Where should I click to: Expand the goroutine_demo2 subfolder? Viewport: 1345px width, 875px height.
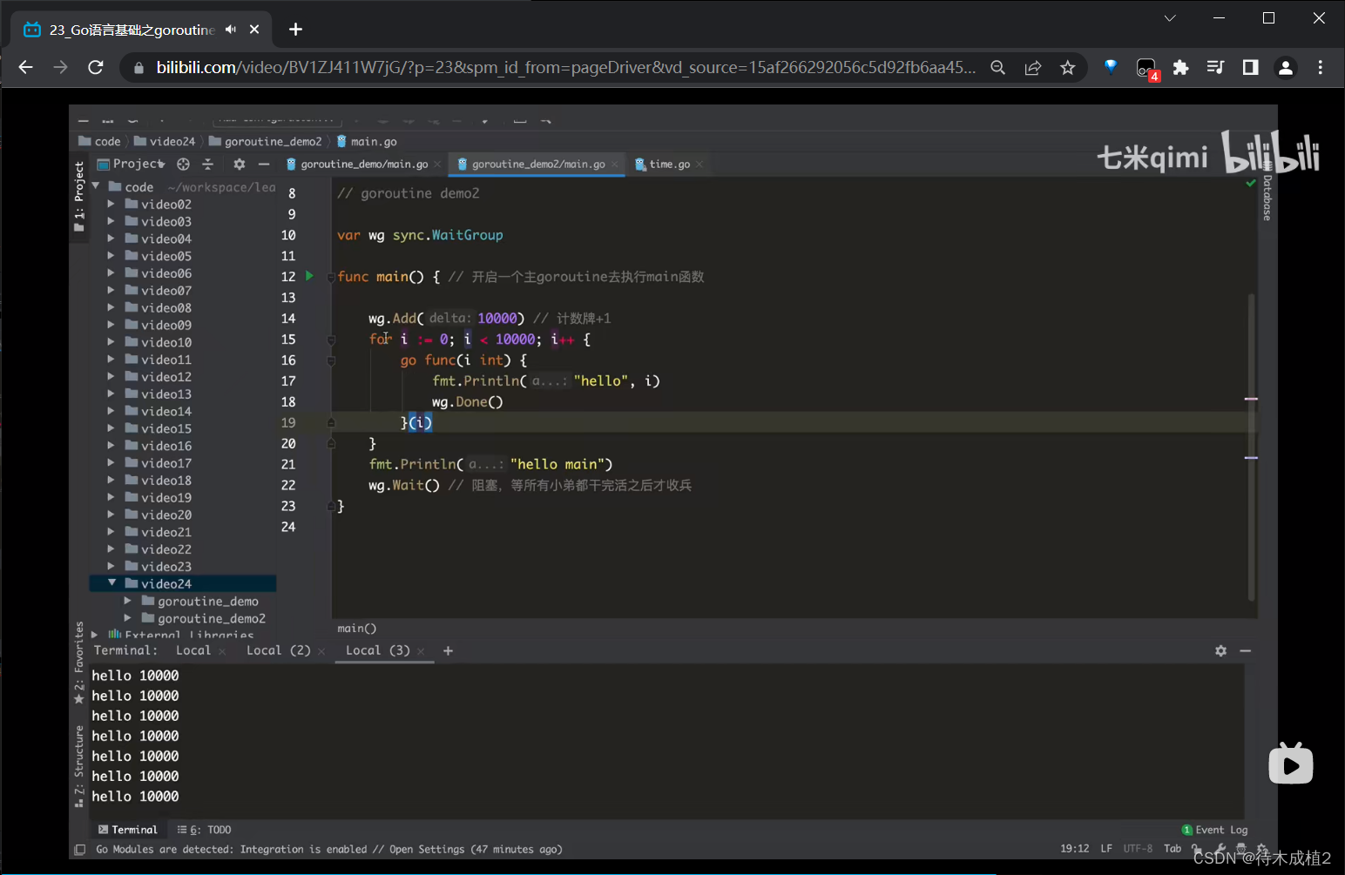(128, 618)
